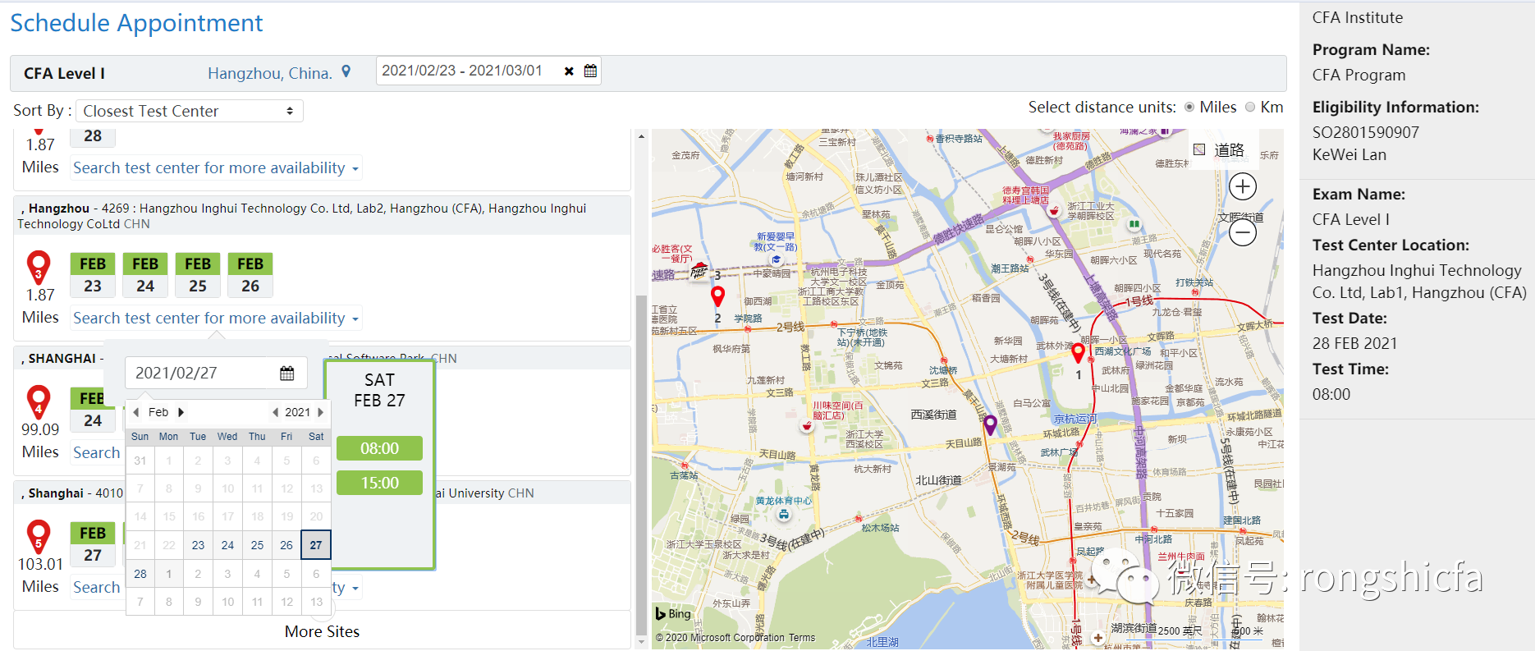Open the calendar icon next to date range
This screenshot has height=651, width=1535.
coord(590,71)
